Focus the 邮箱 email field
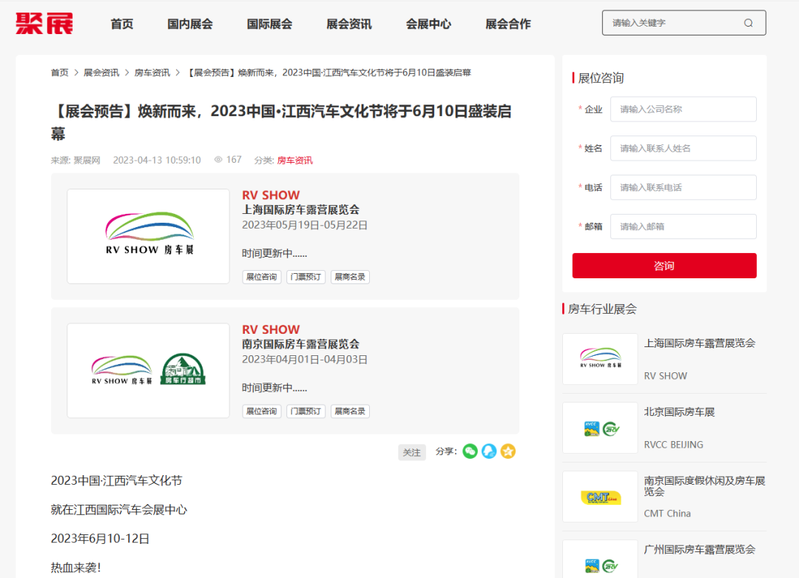Viewport: 799px width, 578px height. click(684, 226)
